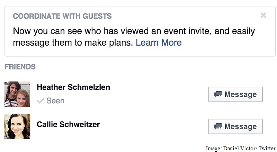277x152 pixels.
Task: Click the 'Now you can see who' sentence
Action: [134, 31]
